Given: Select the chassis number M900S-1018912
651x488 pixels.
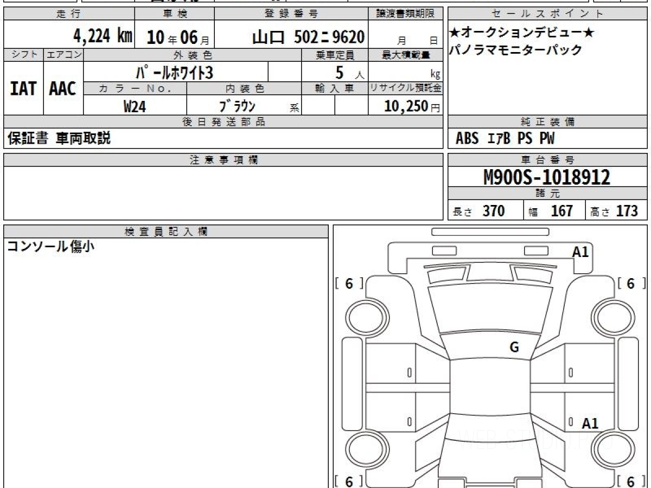Looking at the screenshot, I should [547, 177].
